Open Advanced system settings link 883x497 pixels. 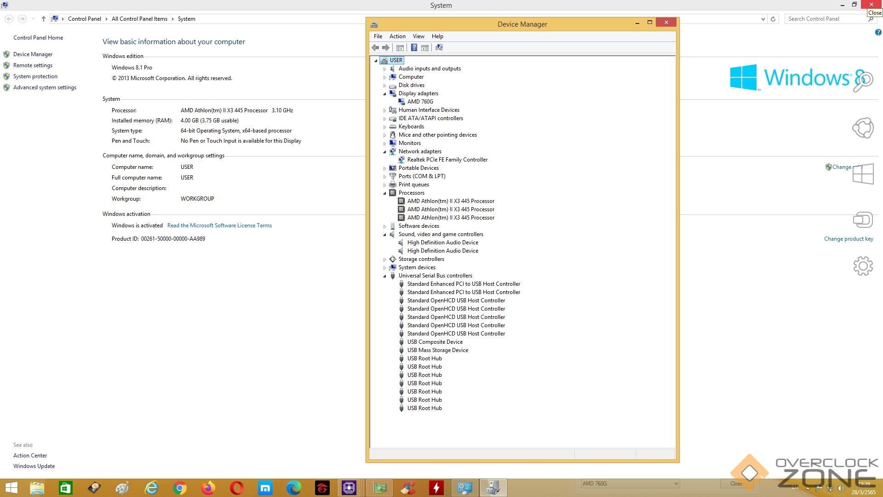click(45, 87)
